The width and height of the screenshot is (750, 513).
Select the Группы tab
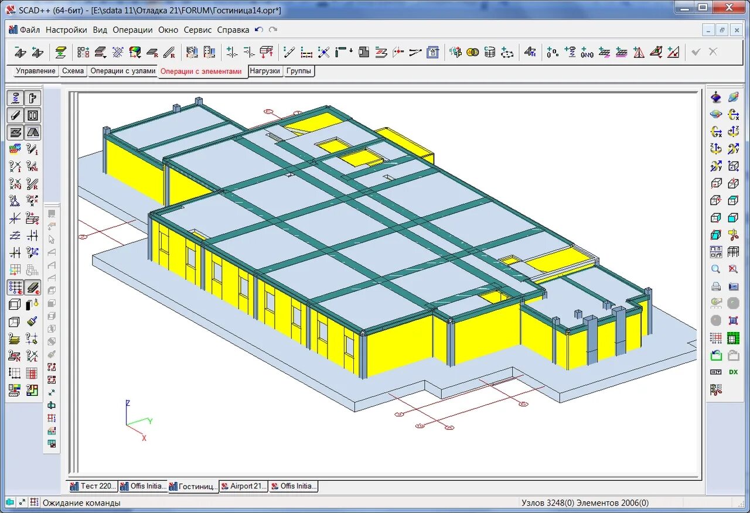tap(299, 71)
